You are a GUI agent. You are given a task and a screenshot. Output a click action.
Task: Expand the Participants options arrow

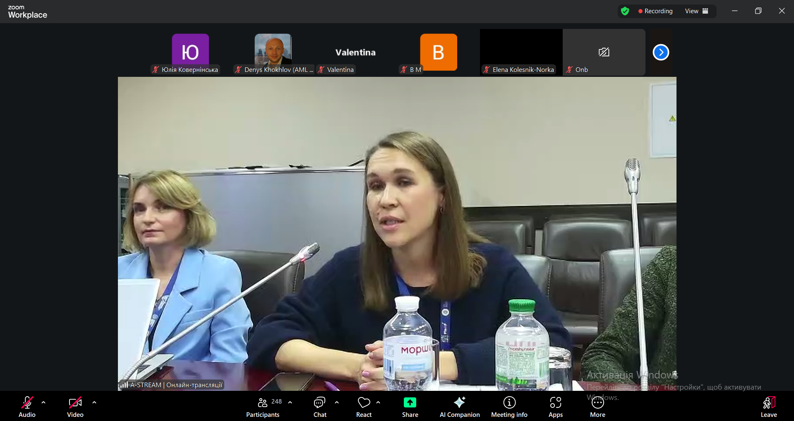pos(290,402)
